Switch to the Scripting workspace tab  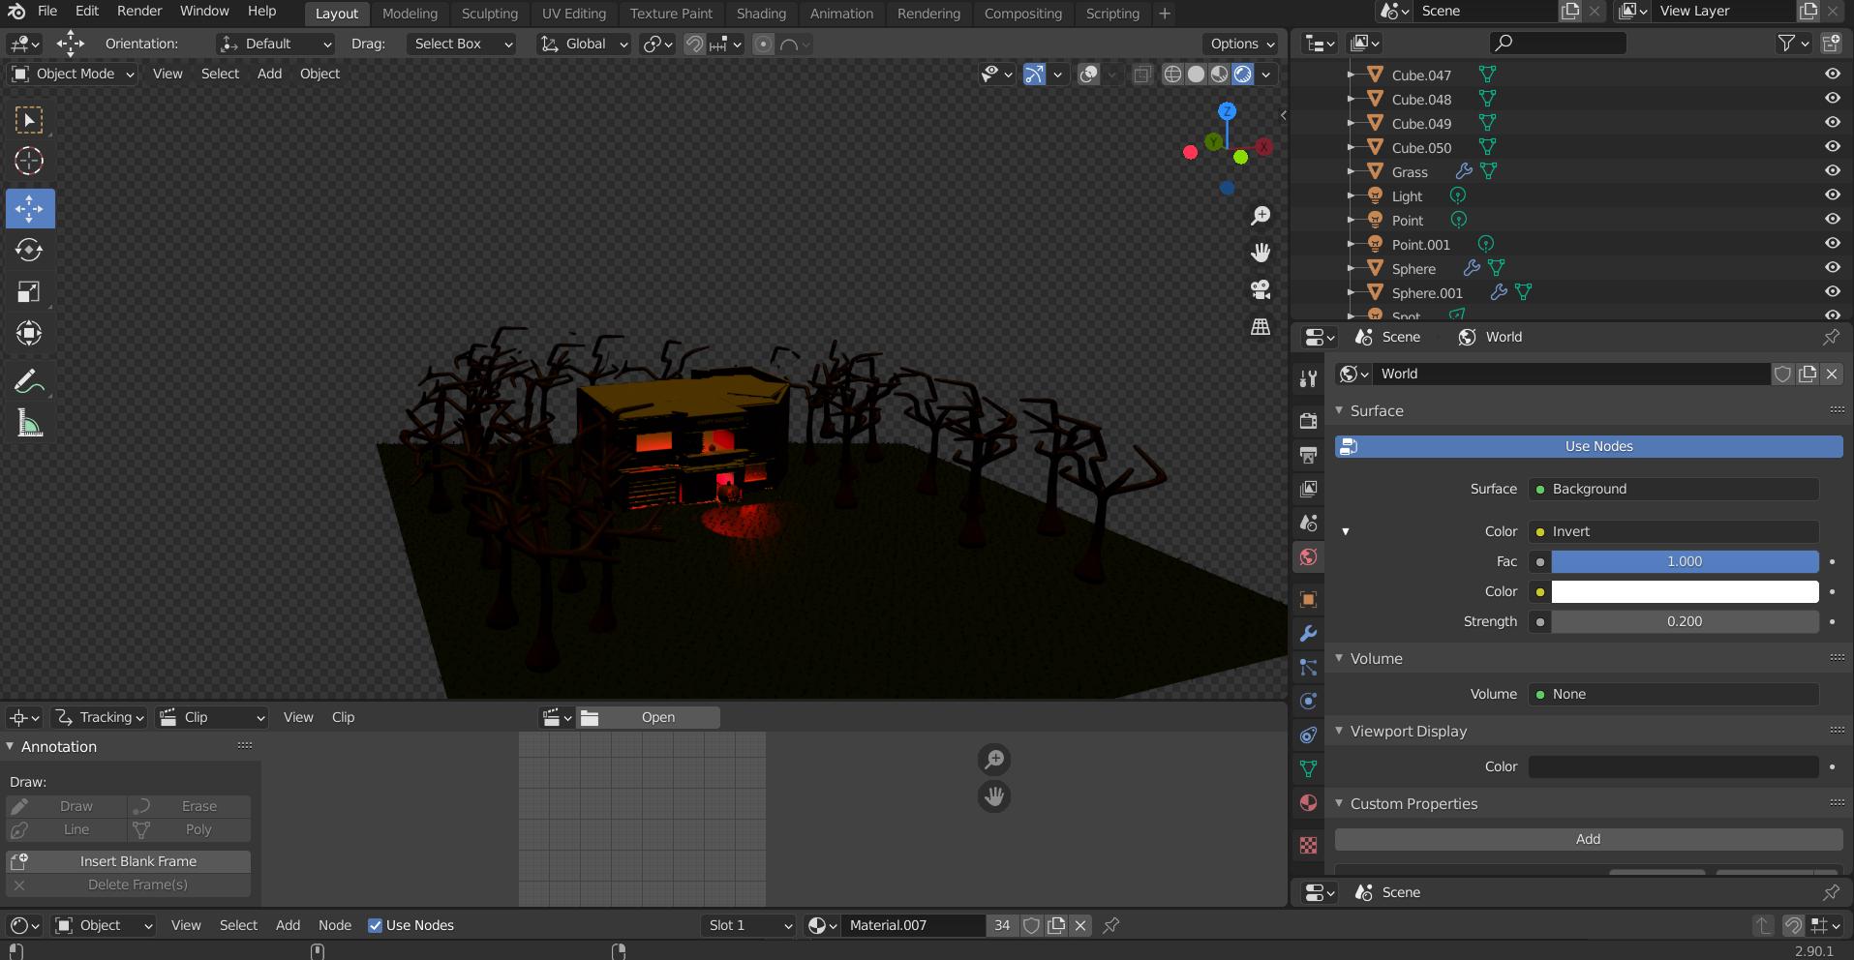[x=1112, y=14]
